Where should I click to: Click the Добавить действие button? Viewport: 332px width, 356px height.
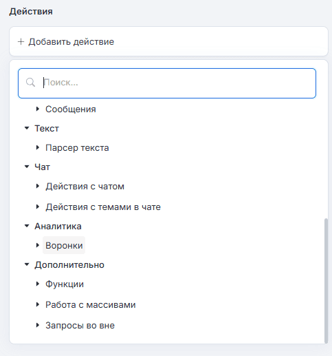pyautogui.click(x=168, y=41)
